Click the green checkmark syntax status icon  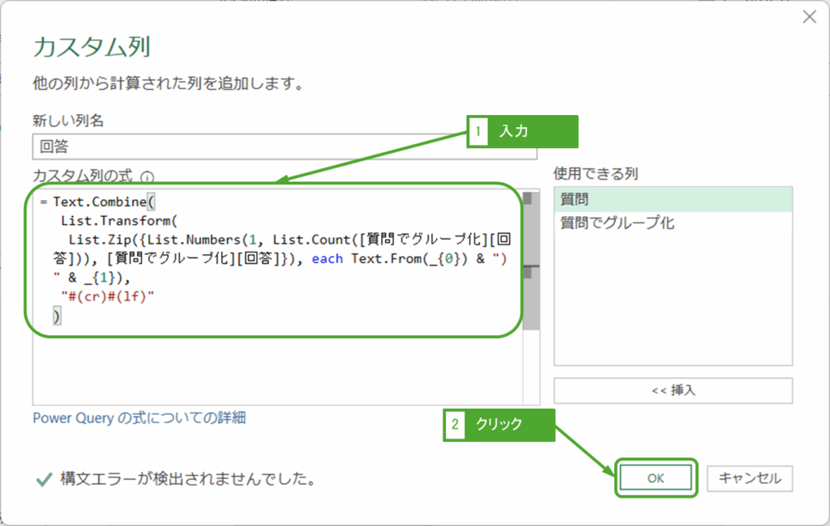tap(44, 479)
